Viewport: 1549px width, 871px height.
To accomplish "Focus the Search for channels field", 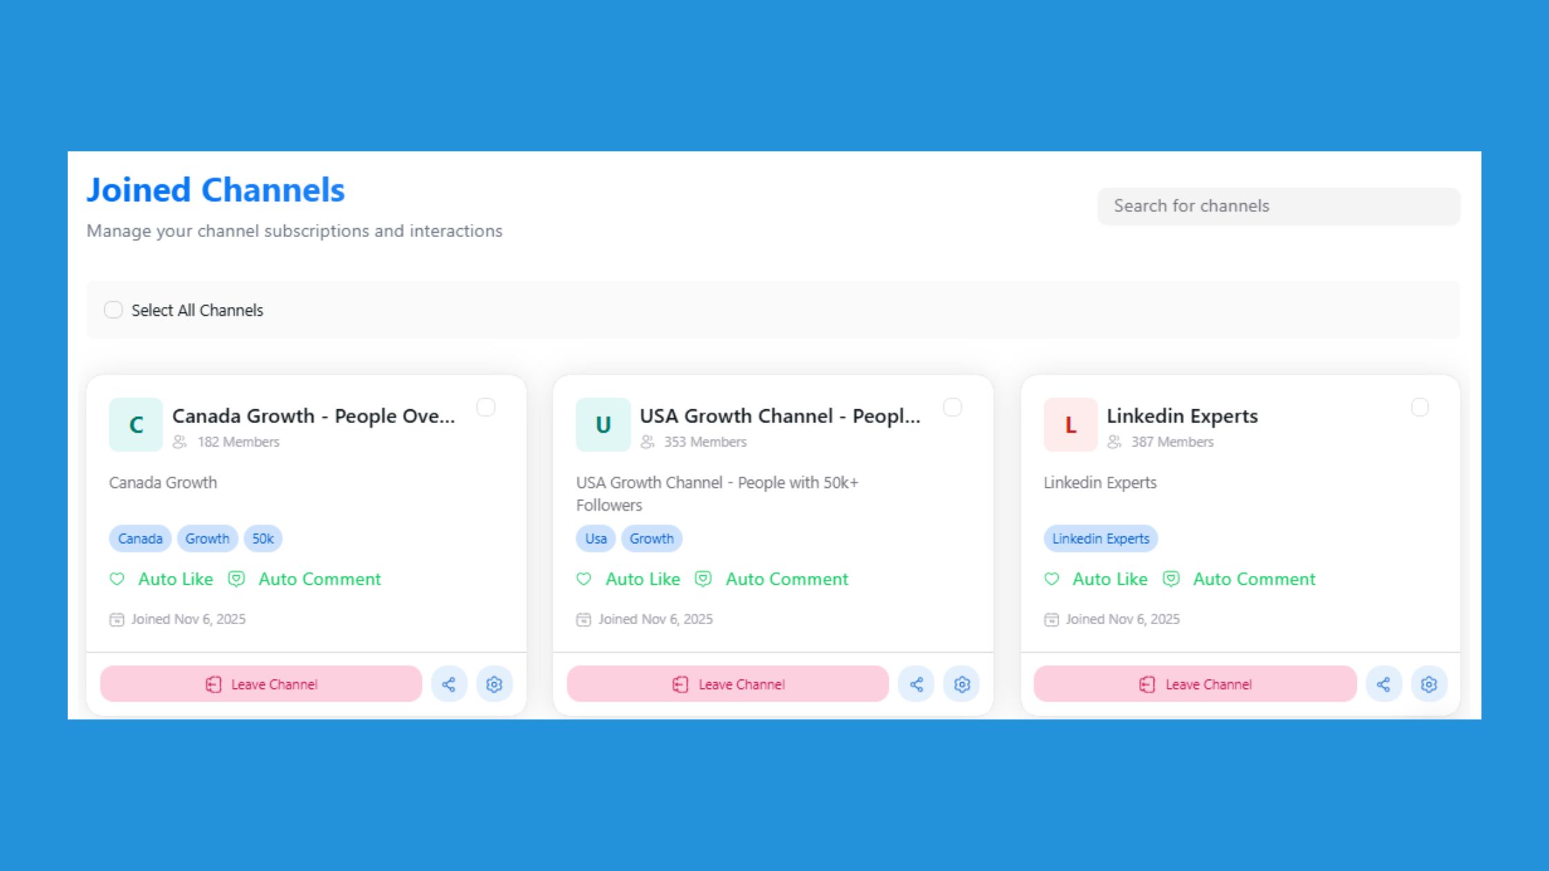I will [x=1279, y=206].
